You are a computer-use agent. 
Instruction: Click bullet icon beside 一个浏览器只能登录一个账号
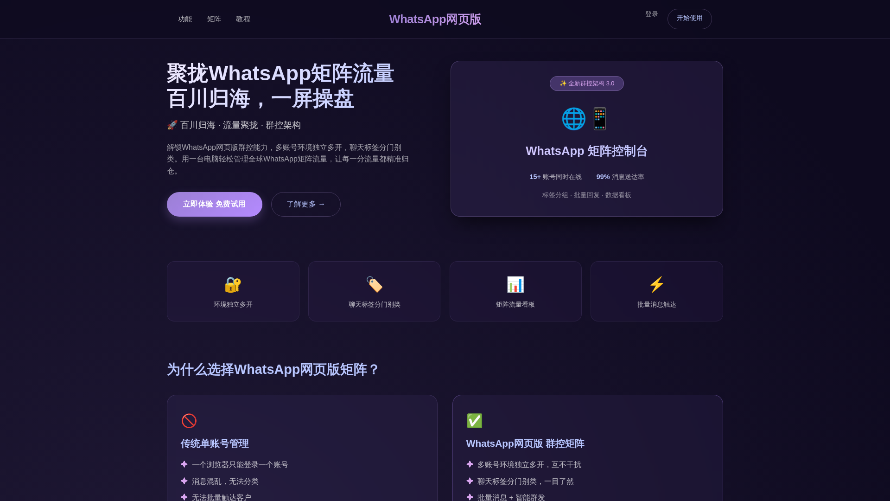point(184,464)
